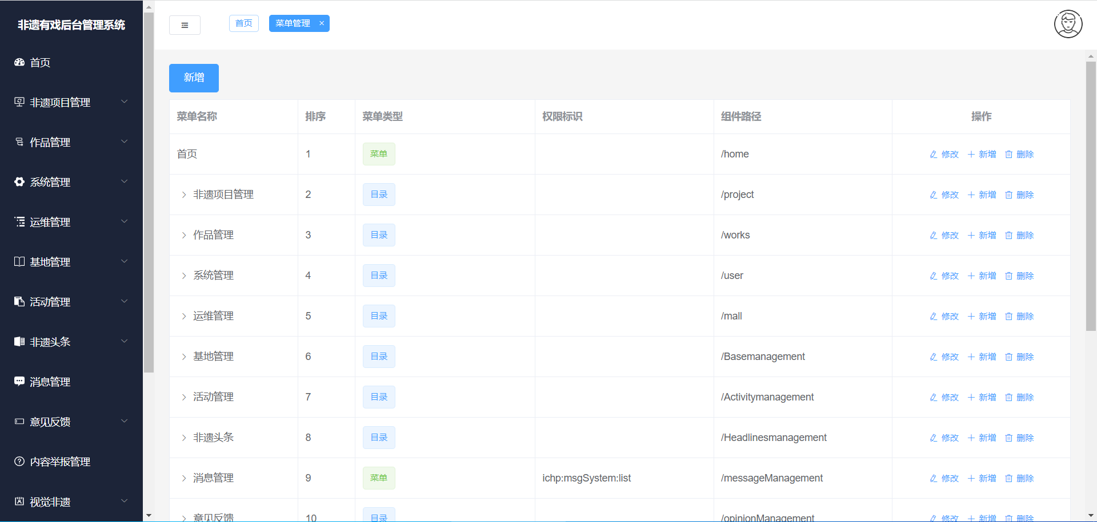Click the trash 删除 icon in the /works row
1097x522 pixels.
click(1009, 236)
